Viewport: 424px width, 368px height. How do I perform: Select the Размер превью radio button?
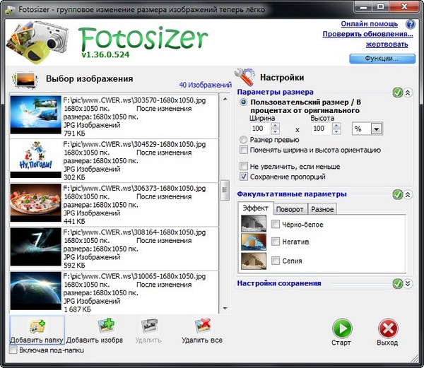(244, 140)
